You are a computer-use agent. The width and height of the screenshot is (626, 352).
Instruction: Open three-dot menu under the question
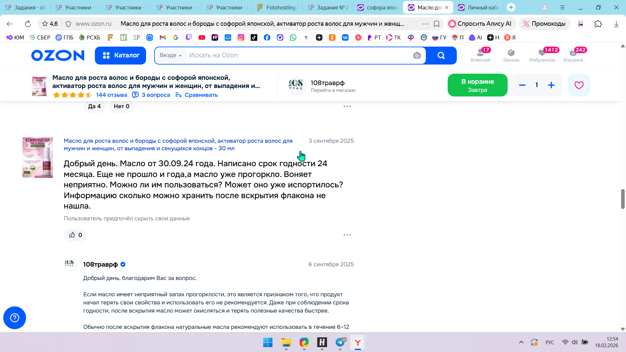pos(347,235)
